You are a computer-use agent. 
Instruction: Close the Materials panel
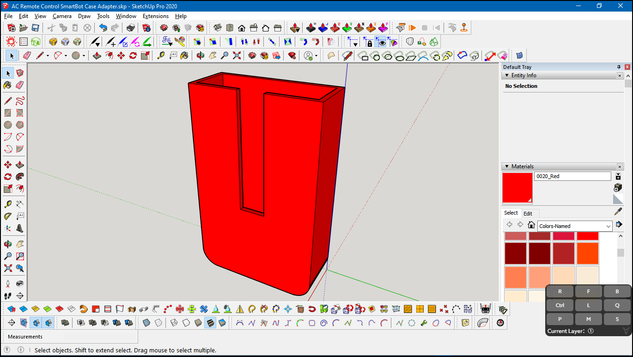click(620, 166)
